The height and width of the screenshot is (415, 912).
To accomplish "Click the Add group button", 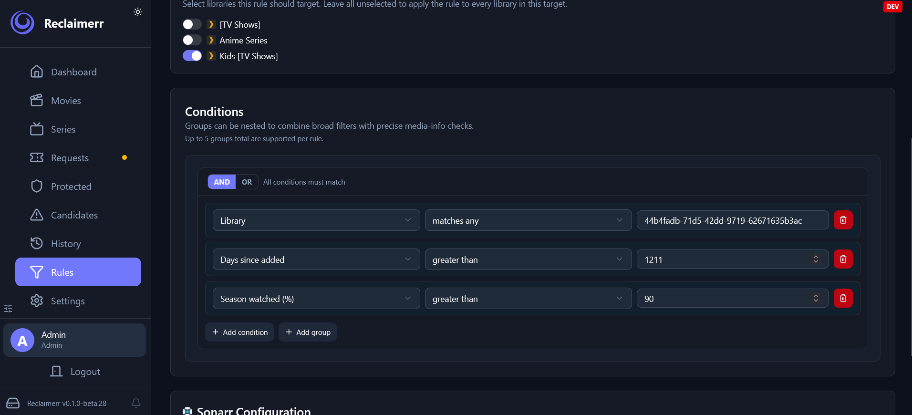I will (x=308, y=332).
